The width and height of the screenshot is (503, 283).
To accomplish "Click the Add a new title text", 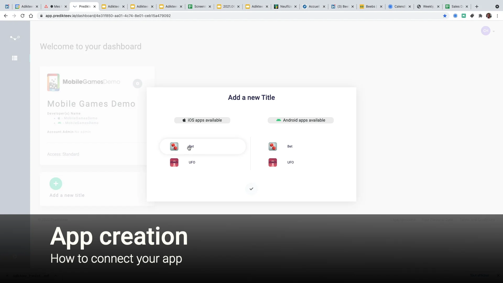I will (67, 195).
